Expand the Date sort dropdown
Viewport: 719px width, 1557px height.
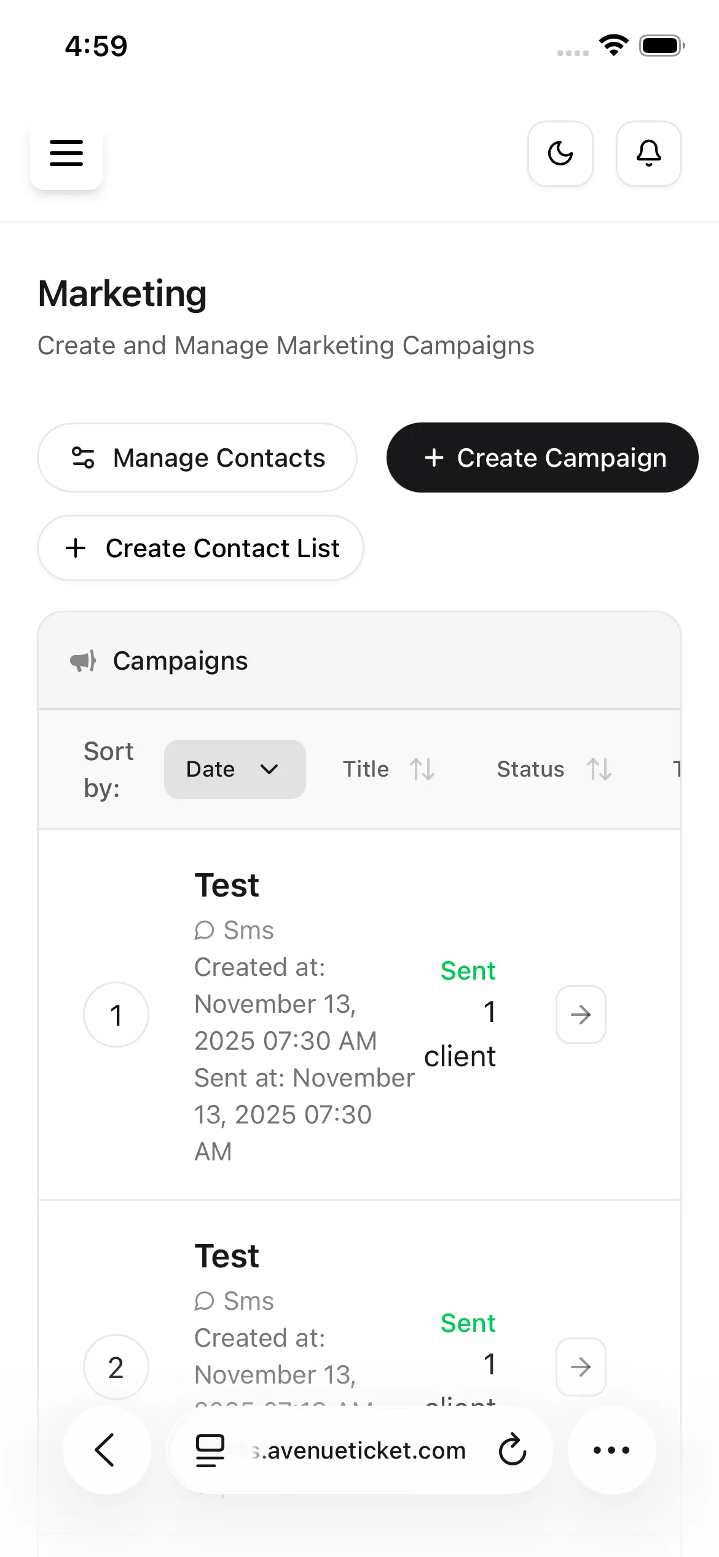[235, 769]
